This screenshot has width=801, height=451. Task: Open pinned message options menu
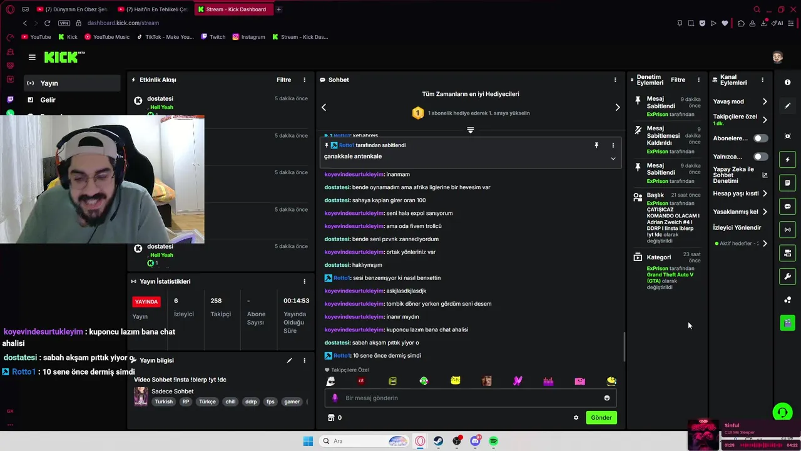613,145
